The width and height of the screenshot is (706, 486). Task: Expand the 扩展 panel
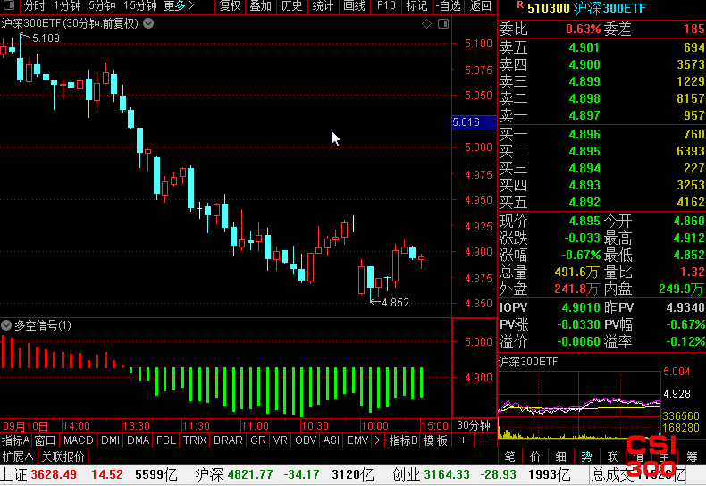click(18, 457)
